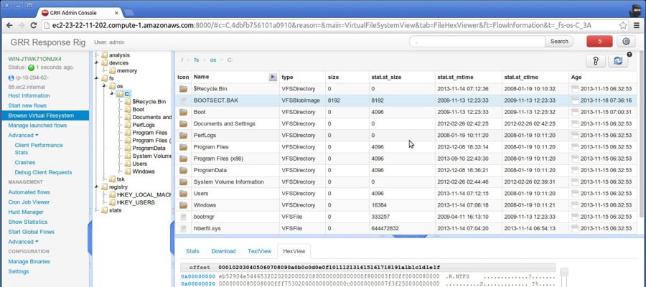The height and width of the screenshot is (287, 646).
Task: Click folder icon of Program Files (x86) row
Action: point(183,159)
